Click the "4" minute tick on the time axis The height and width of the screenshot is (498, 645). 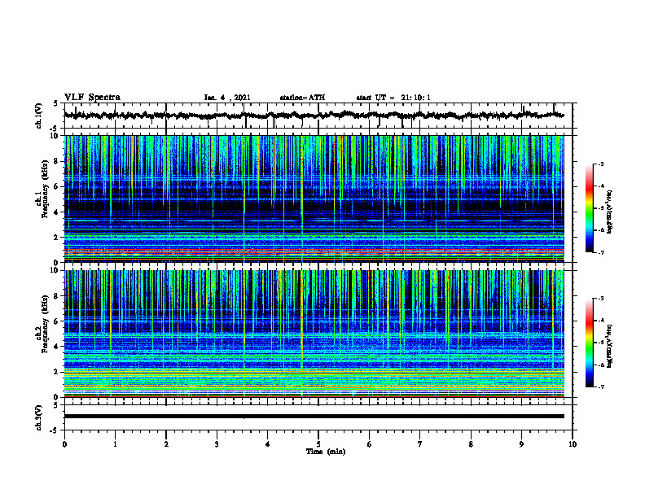[268, 444]
